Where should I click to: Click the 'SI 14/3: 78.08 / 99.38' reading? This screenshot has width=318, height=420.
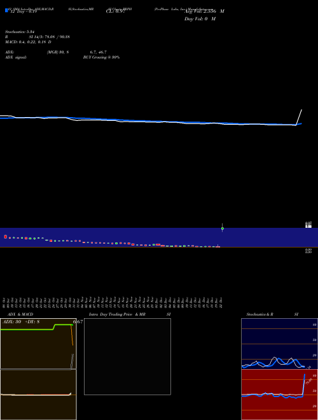[x=49, y=37]
